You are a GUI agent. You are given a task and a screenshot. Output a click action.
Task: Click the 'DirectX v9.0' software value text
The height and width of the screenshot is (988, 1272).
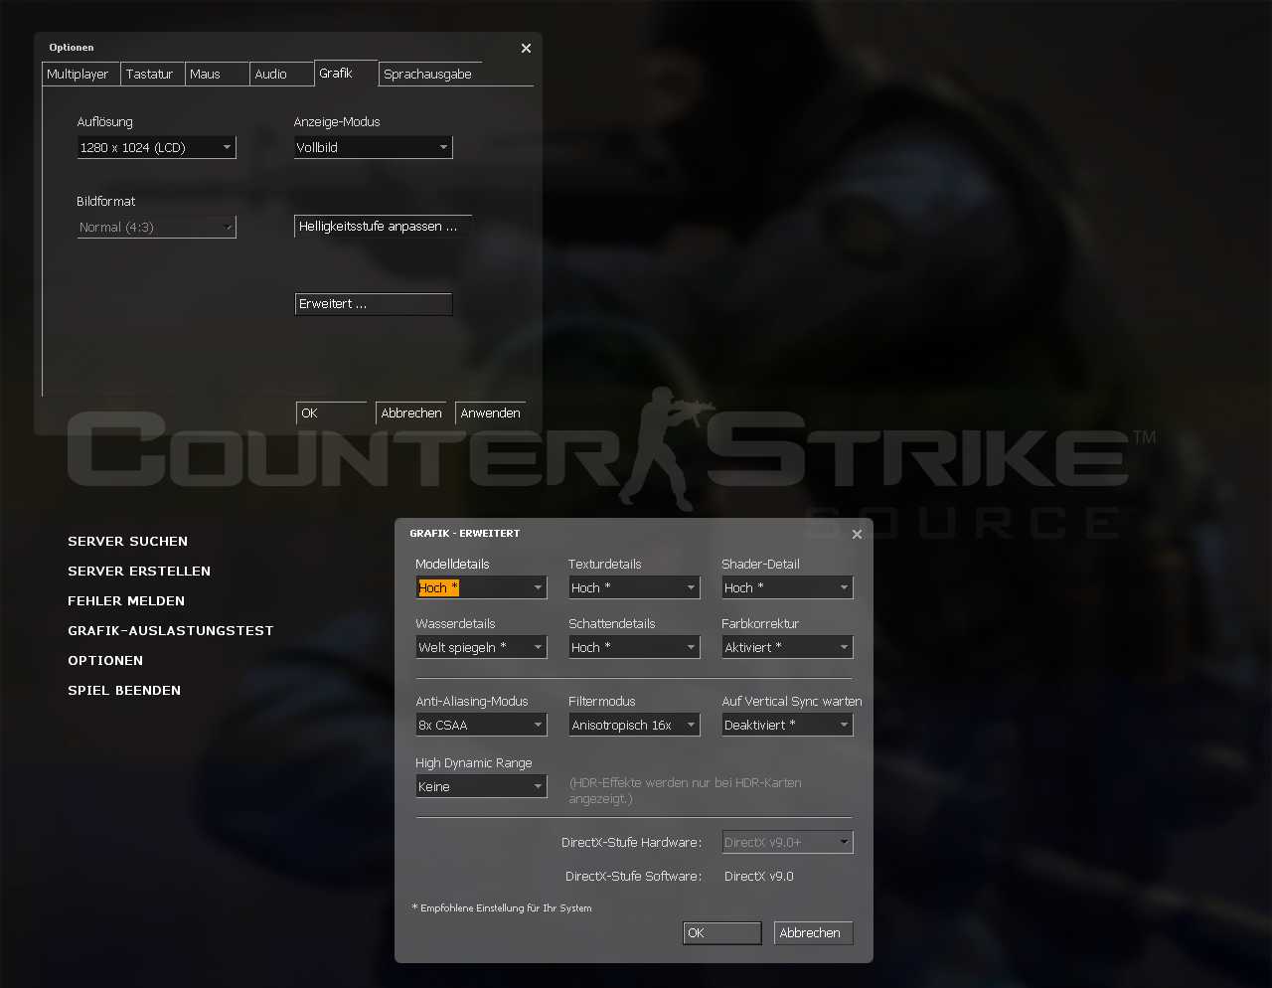[759, 876]
